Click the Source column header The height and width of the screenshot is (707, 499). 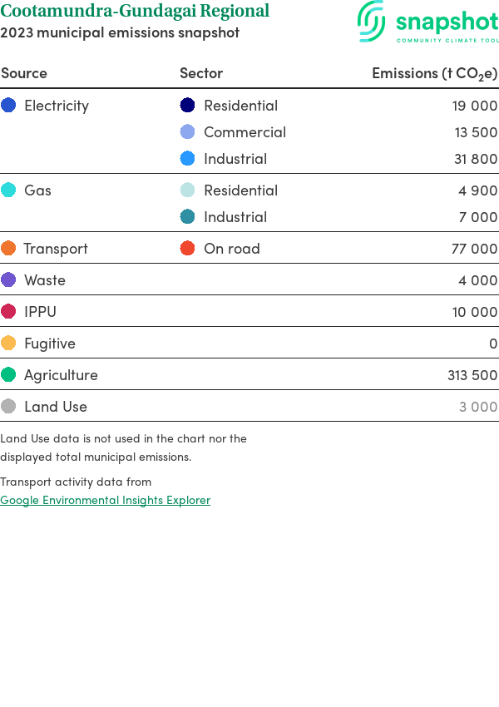point(24,73)
